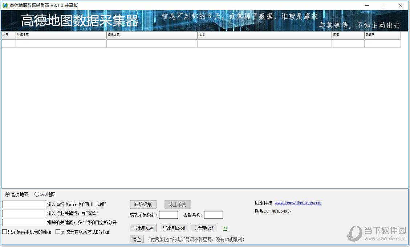Click the 创速科技 label
This screenshot has width=410, height=247.
pos(263,203)
